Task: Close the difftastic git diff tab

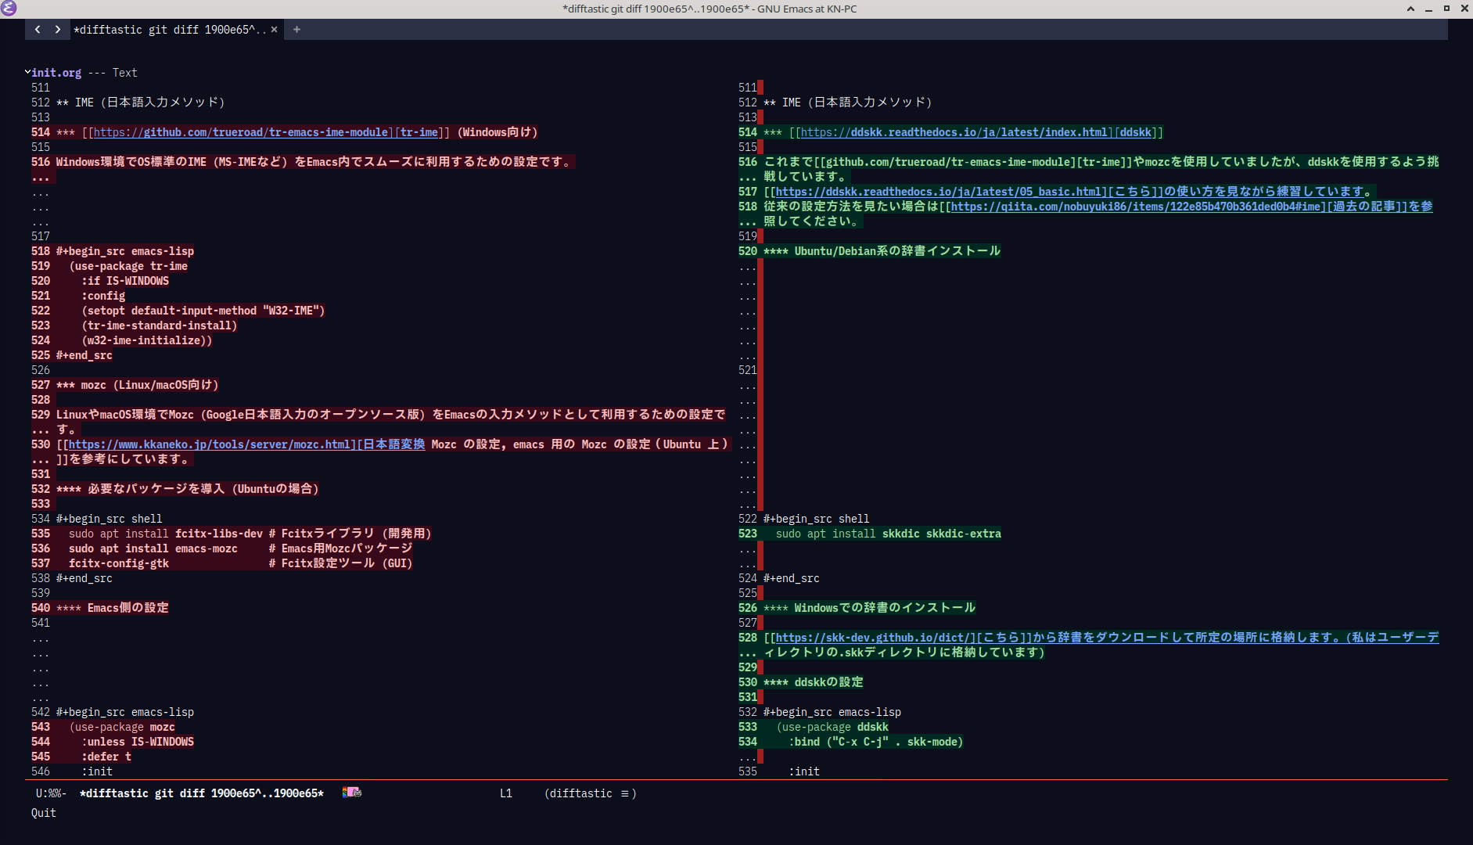Action: (x=274, y=30)
